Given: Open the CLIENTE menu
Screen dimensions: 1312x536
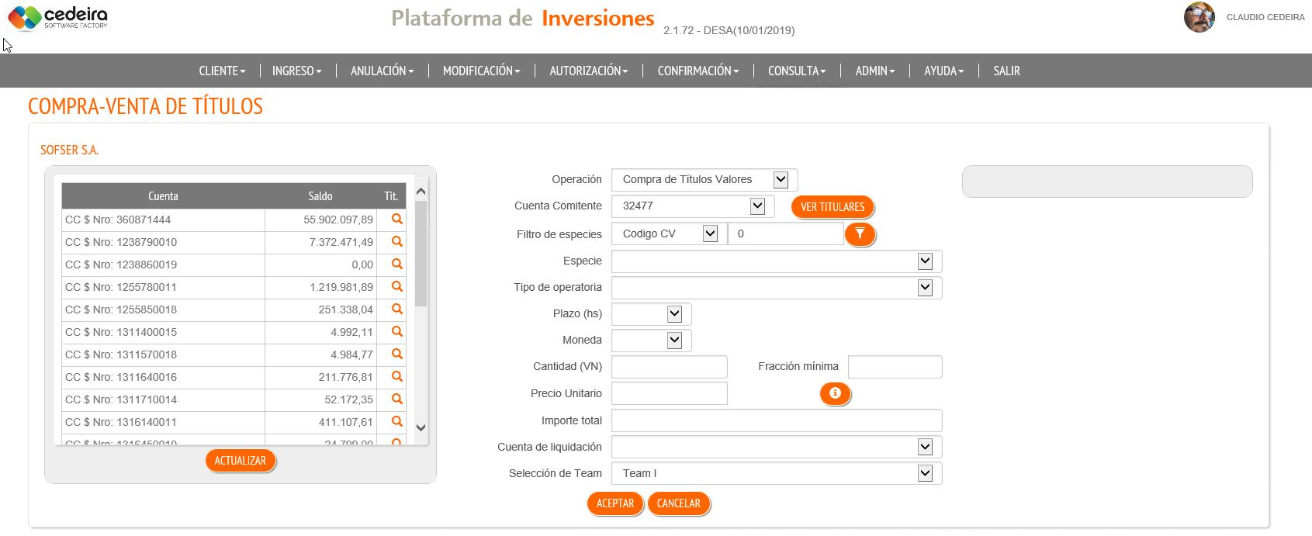Looking at the screenshot, I should point(222,71).
